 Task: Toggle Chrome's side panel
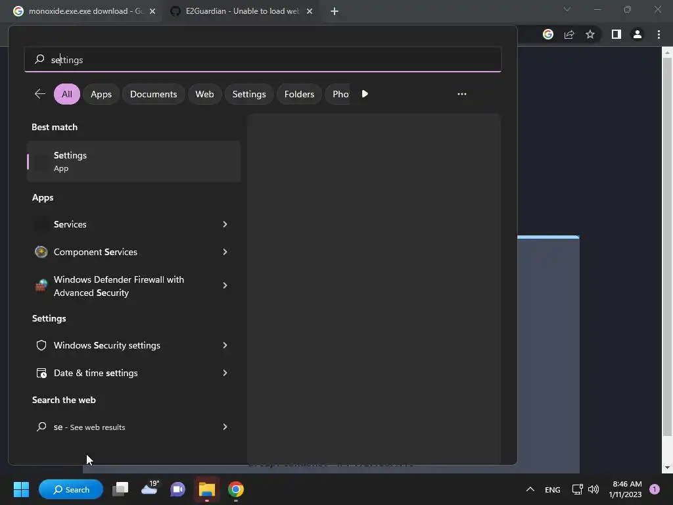(616, 34)
